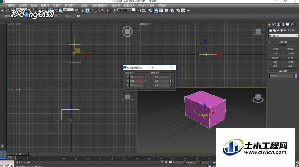This screenshot has width=299, height=167.
Task: Open the Display panel tab
Action: [x=287, y=25]
